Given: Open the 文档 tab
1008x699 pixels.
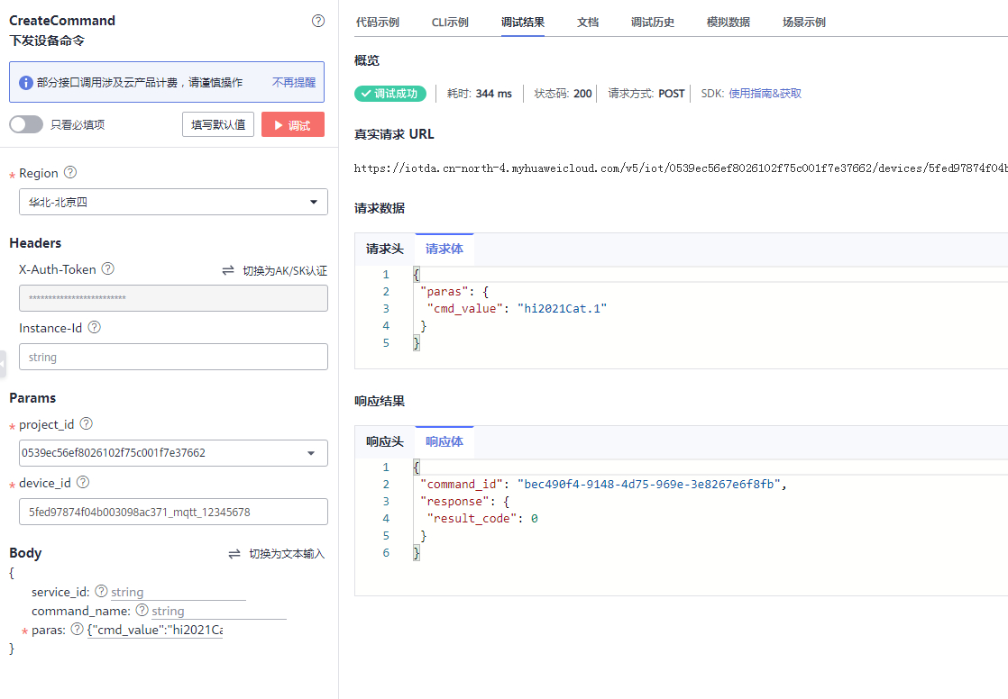Looking at the screenshot, I should (588, 22).
